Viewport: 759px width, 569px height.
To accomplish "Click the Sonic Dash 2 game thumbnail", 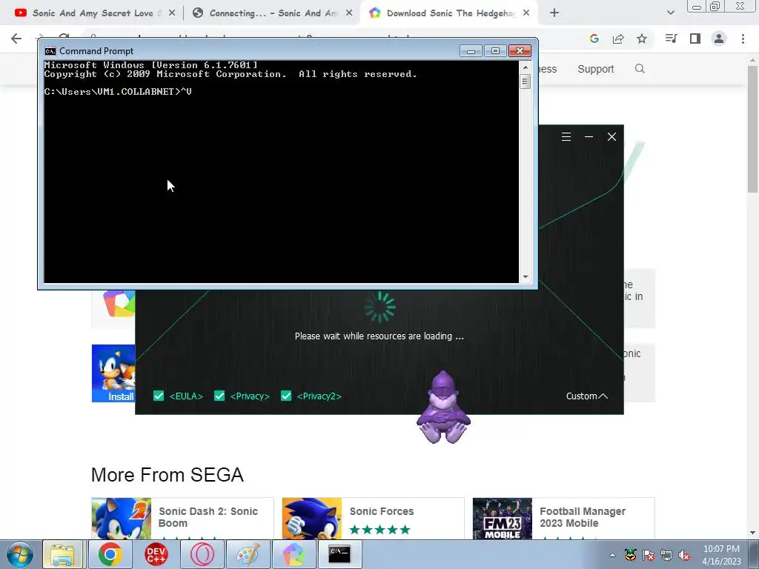I will pos(121,518).
